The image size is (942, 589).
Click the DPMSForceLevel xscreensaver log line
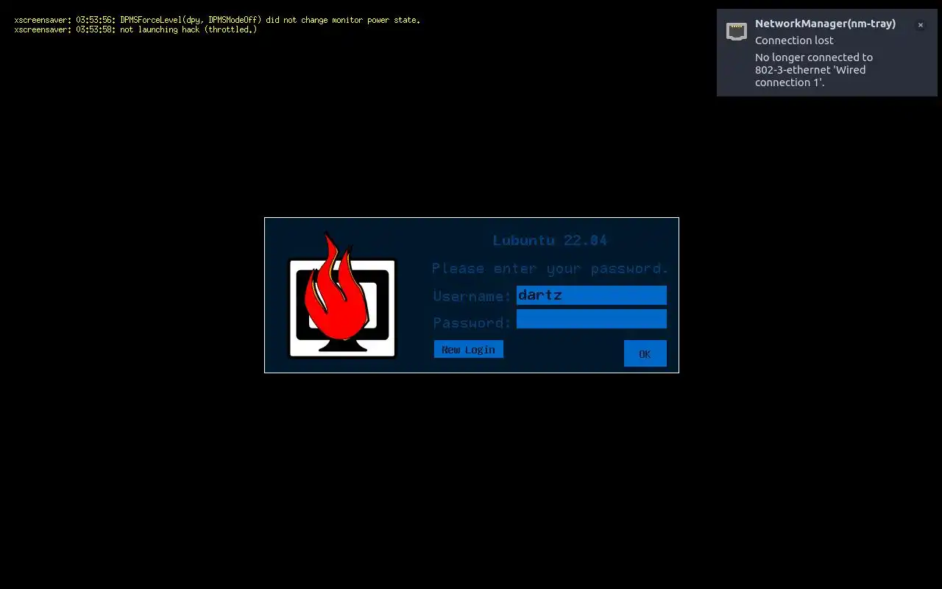tap(217, 20)
